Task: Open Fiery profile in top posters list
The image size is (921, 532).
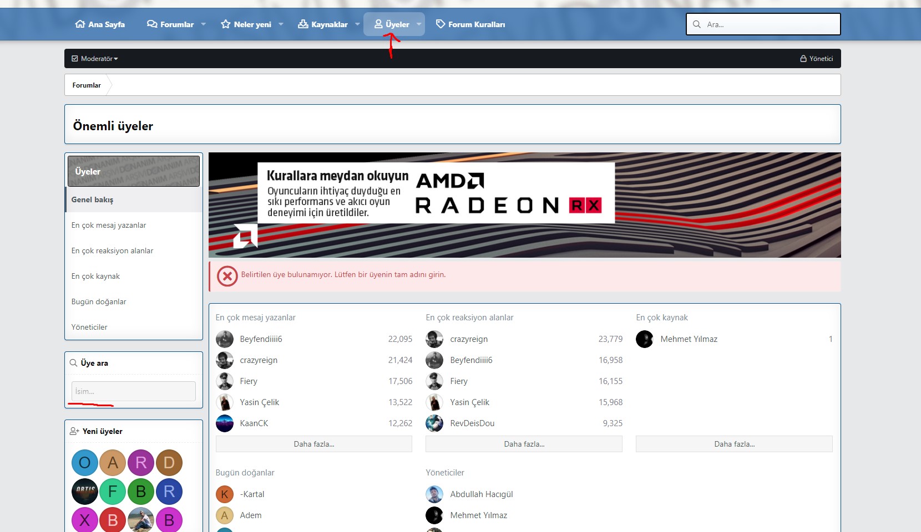Action: pos(249,381)
